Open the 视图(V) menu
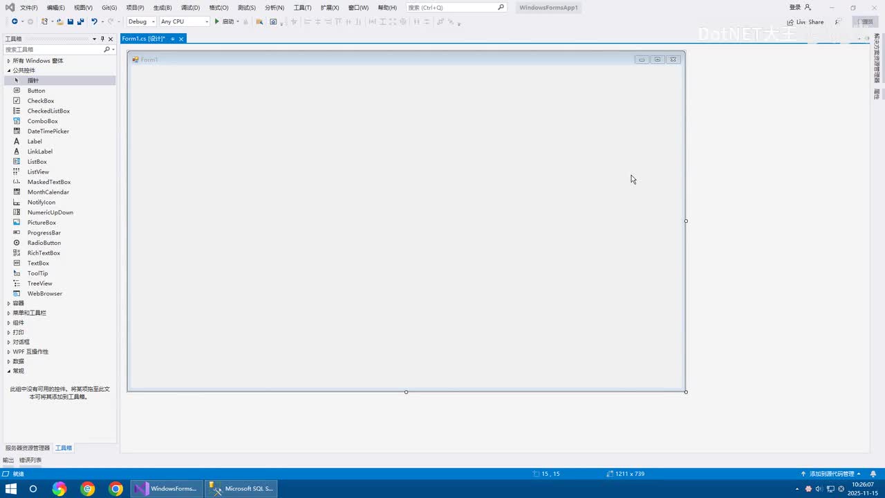This screenshot has height=498, width=885. pos(83,8)
